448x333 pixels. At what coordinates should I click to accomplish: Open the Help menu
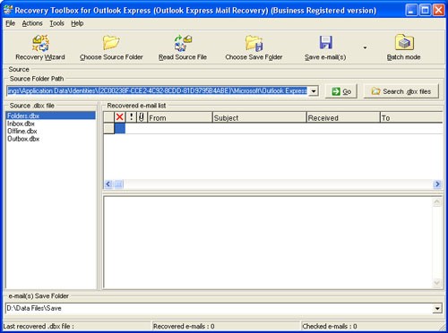pyautogui.click(x=77, y=23)
